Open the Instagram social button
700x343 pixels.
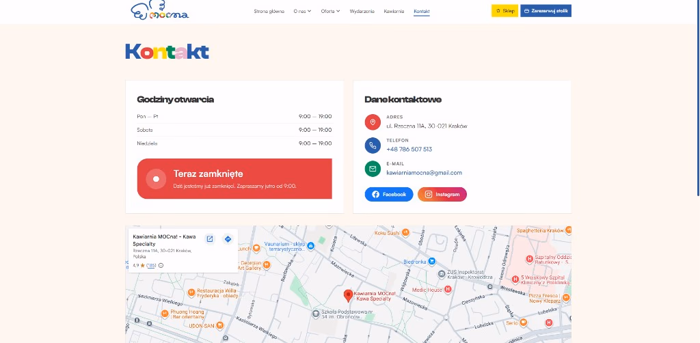point(442,195)
